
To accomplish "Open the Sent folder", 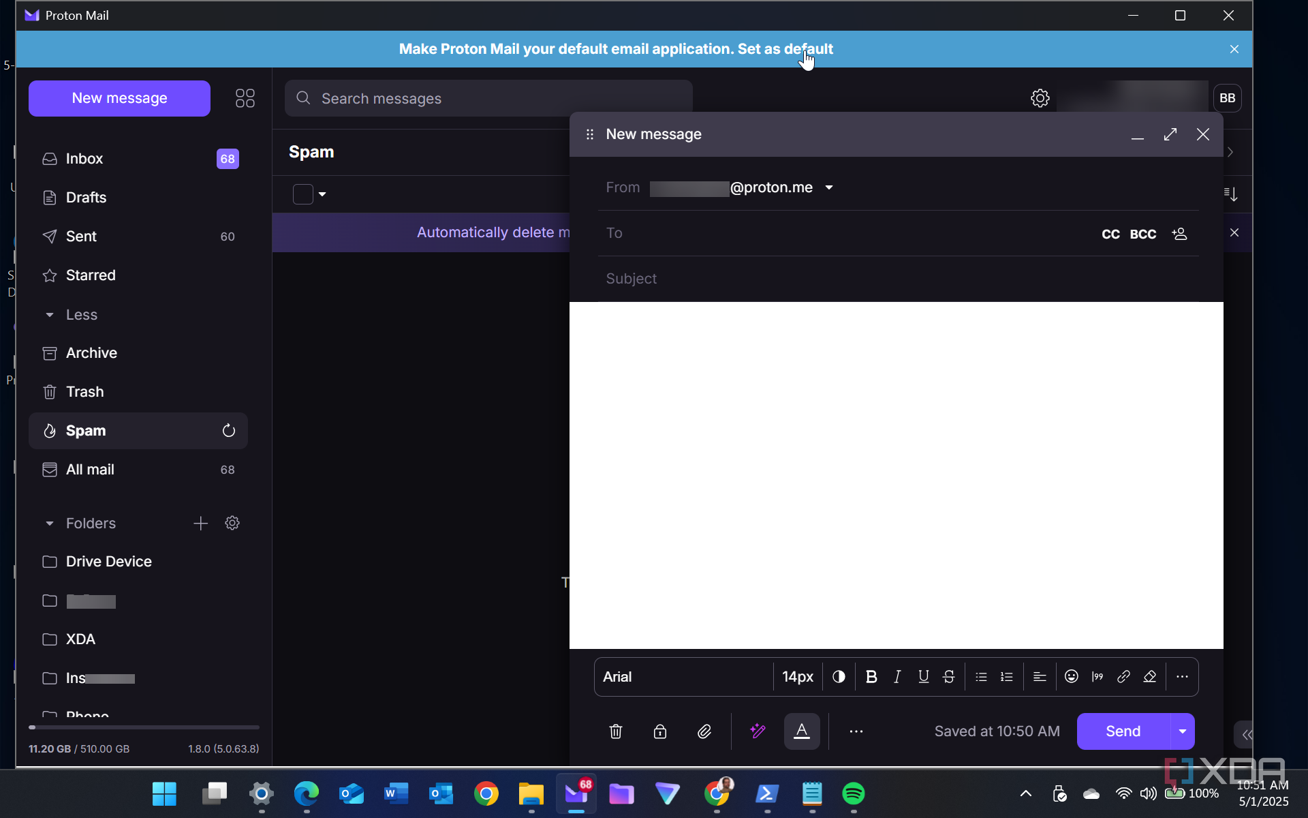I will [x=138, y=237].
